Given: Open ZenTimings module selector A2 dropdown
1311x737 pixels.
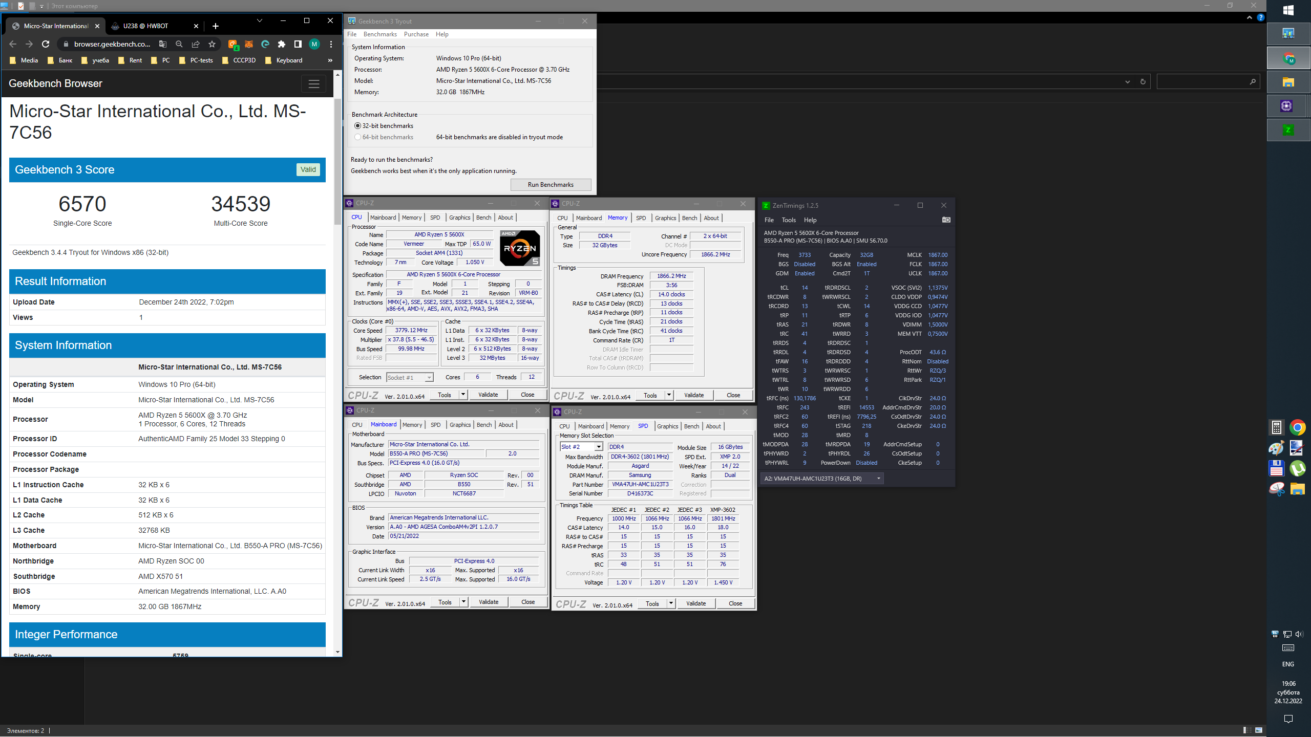Looking at the screenshot, I should tap(822, 479).
